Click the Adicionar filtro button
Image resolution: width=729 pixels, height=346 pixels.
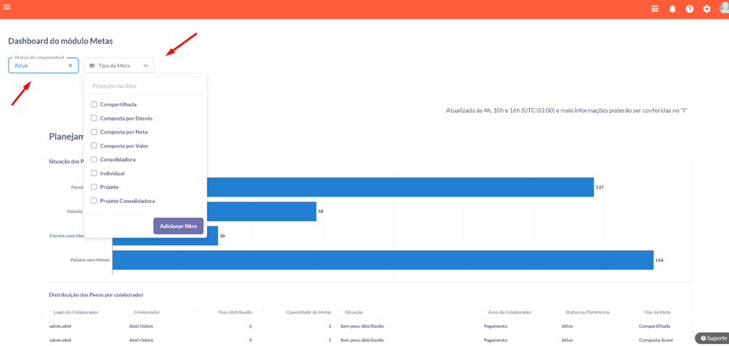[x=178, y=226]
